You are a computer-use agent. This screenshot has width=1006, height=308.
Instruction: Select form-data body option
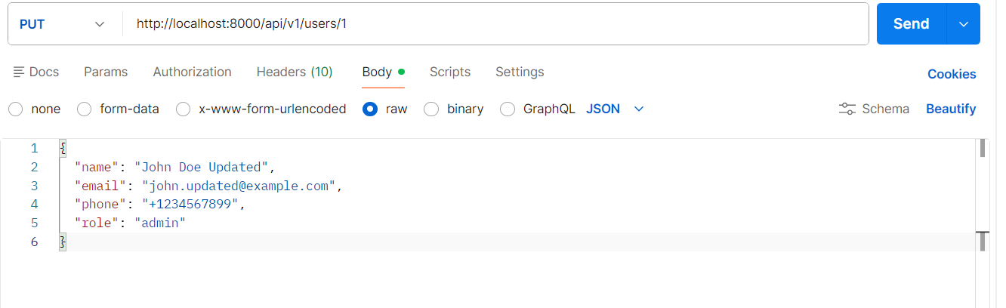[x=85, y=109]
